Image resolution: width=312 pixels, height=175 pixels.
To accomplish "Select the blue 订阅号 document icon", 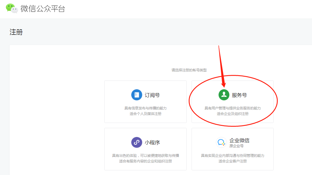I will click(137, 95).
